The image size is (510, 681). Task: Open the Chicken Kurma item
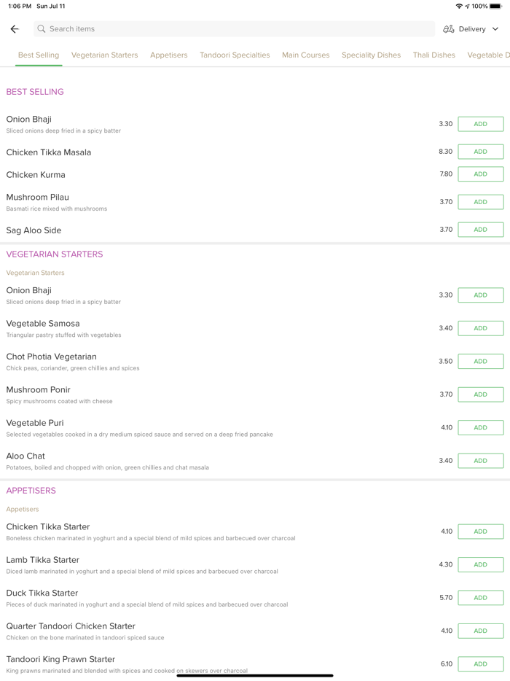point(36,175)
